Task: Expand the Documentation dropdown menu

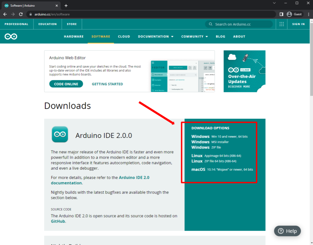Action: (x=156, y=36)
